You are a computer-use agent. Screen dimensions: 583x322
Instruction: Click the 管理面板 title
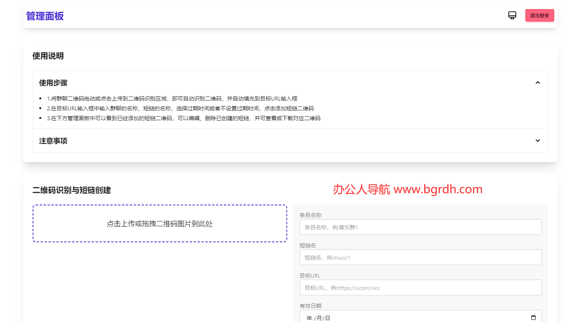click(x=45, y=16)
